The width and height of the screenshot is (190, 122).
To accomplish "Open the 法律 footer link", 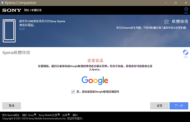I will (x=66, y=115).
